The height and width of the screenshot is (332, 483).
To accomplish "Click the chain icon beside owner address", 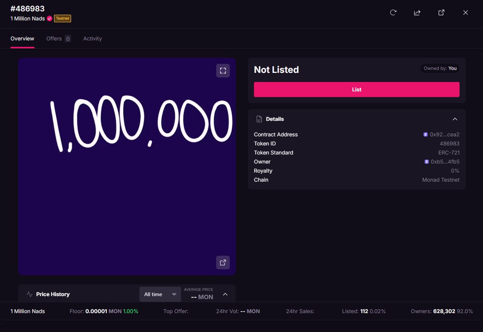I will click(427, 162).
